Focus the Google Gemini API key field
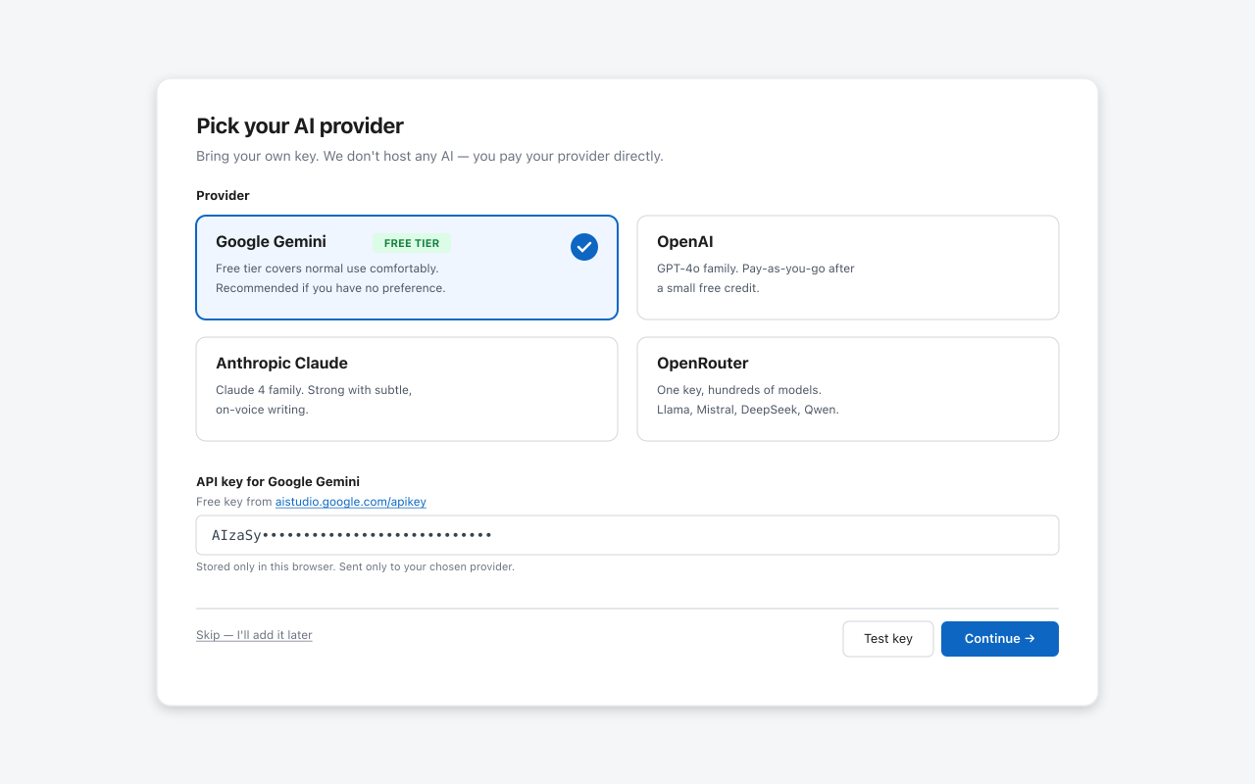The width and height of the screenshot is (1255, 784). pos(627,535)
